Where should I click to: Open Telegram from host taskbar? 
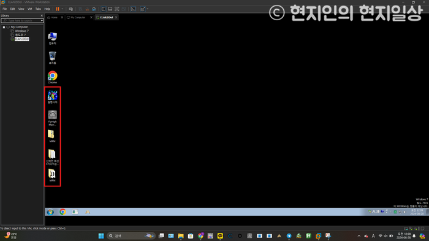pos(289,236)
